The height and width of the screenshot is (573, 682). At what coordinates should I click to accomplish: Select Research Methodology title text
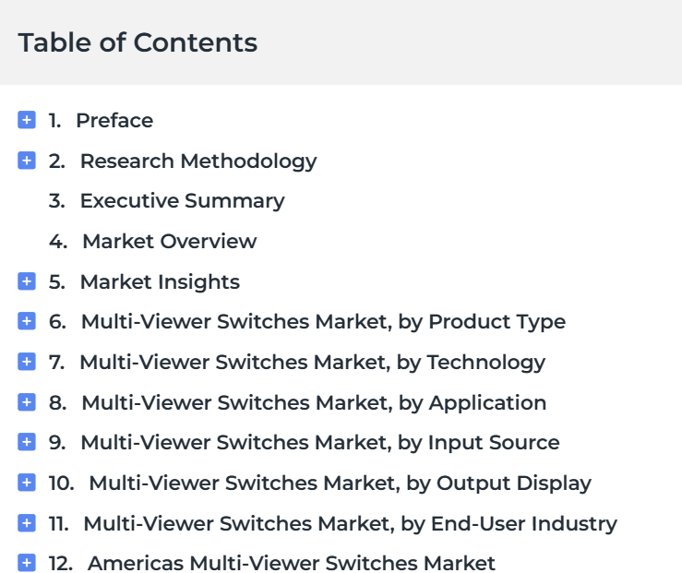click(198, 161)
